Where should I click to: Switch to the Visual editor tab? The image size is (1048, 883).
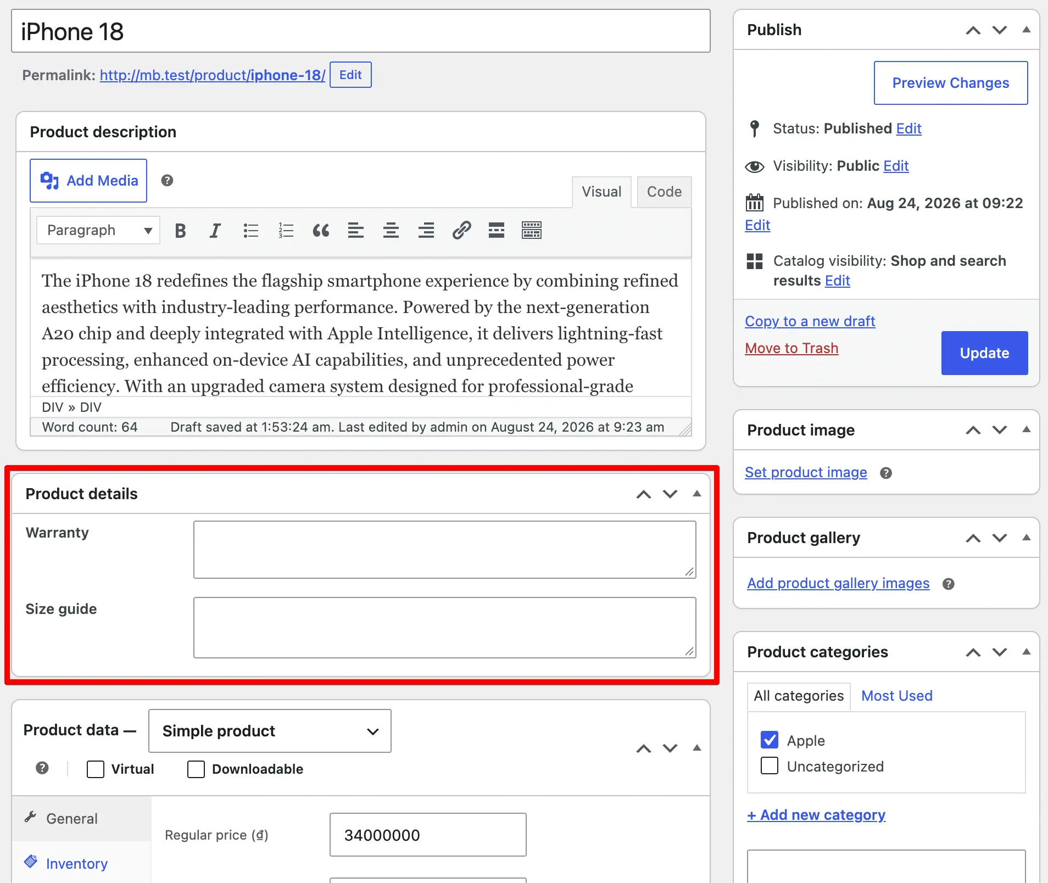[601, 192]
